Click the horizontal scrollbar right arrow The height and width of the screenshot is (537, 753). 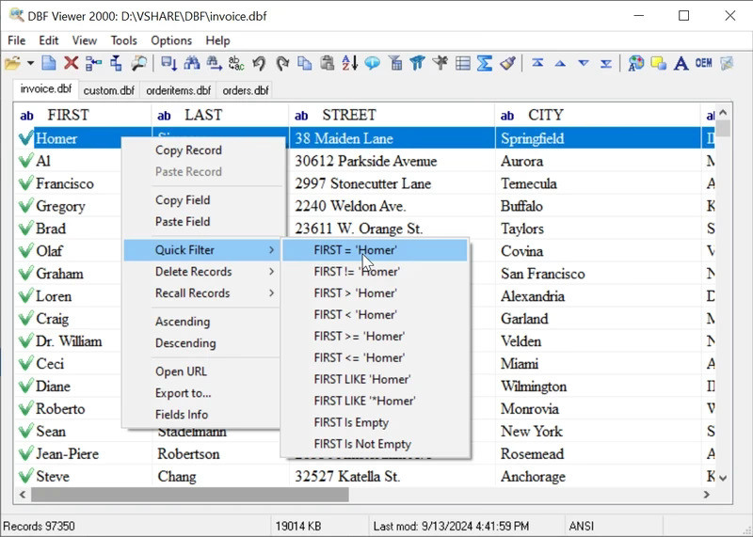pyautogui.click(x=707, y=495)
